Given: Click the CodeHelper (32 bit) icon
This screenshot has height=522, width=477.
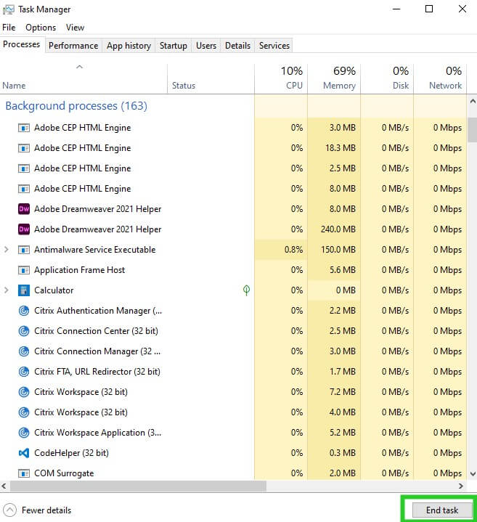Looking at the screenshot, I should 23,453.
